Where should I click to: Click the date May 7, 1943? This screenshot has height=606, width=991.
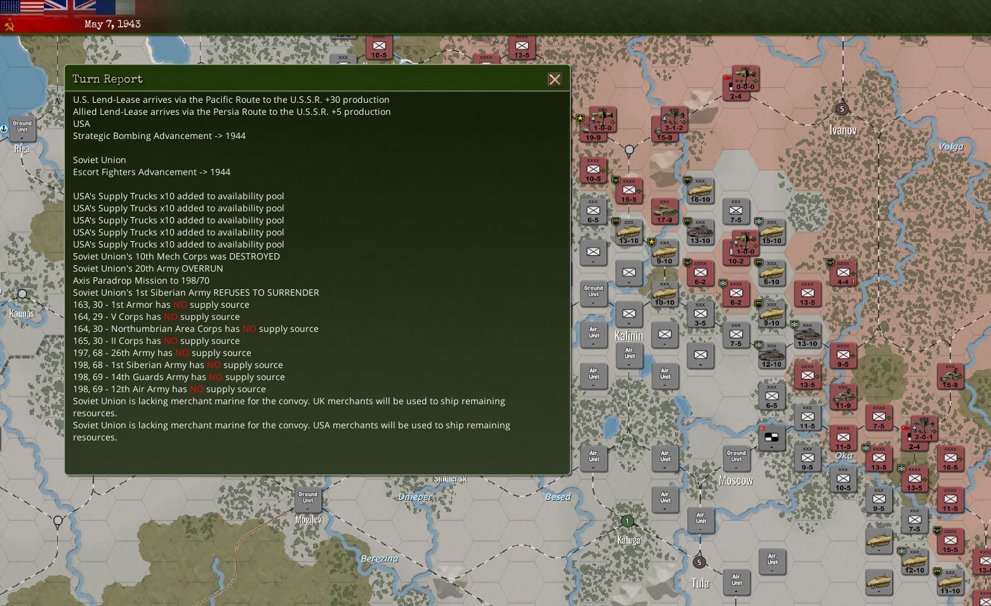112,24
